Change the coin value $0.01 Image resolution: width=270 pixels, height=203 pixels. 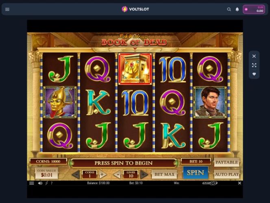pyautogui.click(x=47, y=173)
